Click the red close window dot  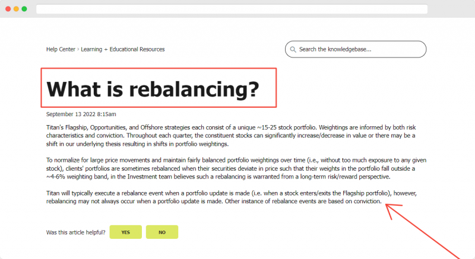pyautogui.click(x=8, y=9)
